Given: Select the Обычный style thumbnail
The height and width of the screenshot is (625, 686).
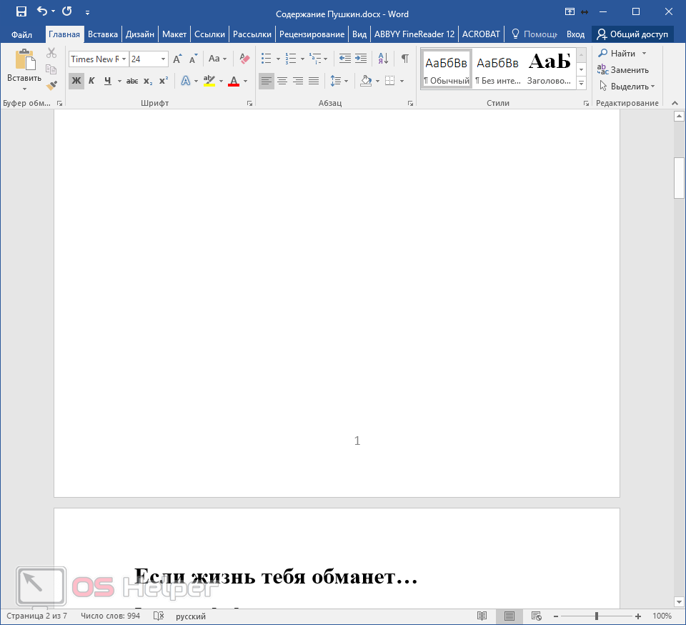Looking at the screenshot, I should coord(447,69).
